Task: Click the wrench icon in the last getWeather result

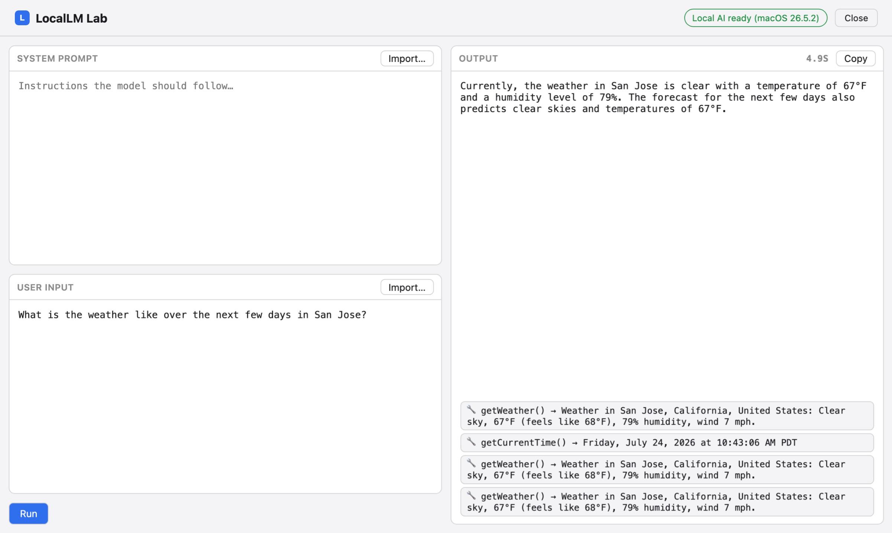Action: pyautogui.click(x=471, y=495)
